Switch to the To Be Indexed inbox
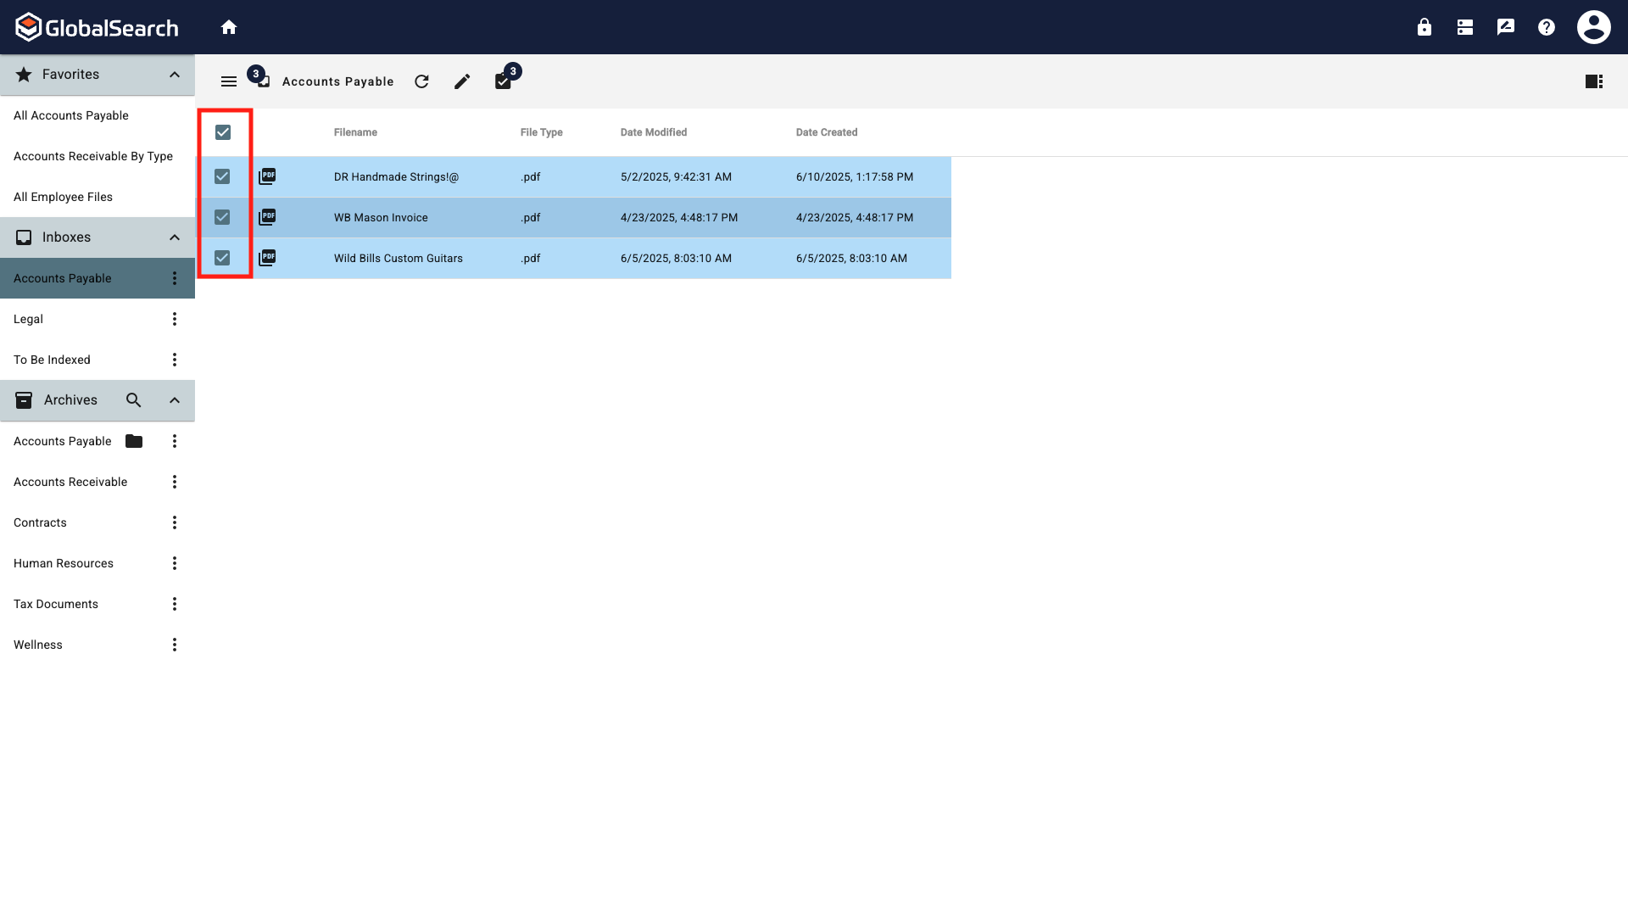This screenshot has height=916, width=1628. pos(52,359)
